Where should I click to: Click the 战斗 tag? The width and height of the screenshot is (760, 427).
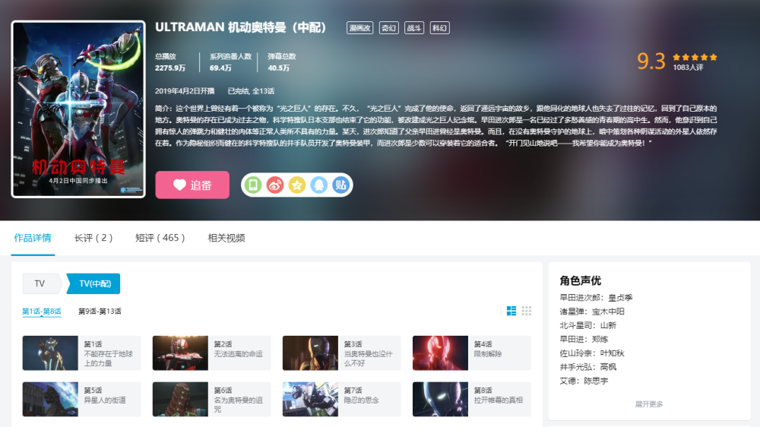414,28
